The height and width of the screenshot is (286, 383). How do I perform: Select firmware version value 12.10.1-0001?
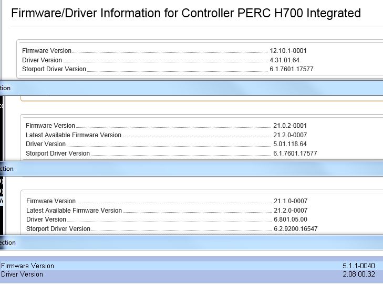tap(288, 51)
